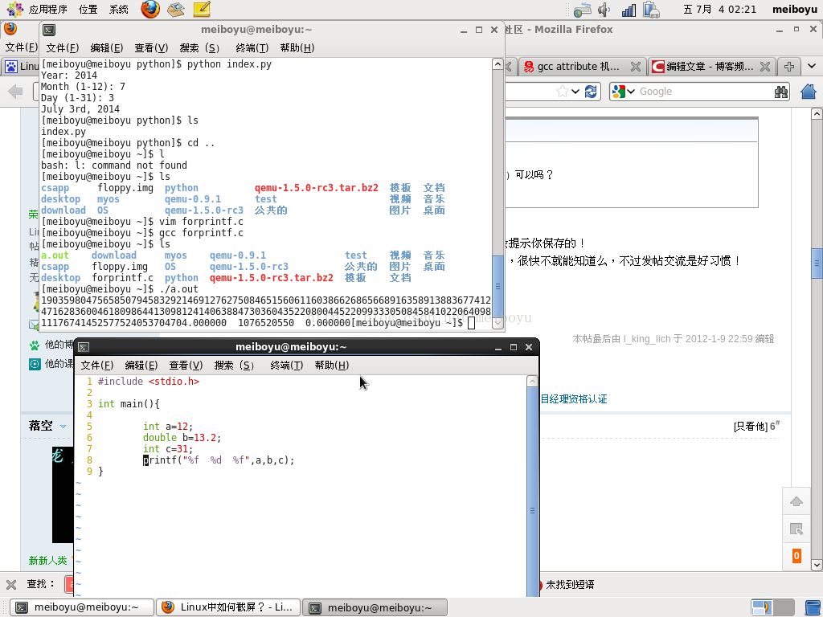Click the page reply icon below top arrow
Viewport: 823px width, 617px height.
(x=796, y=529)
